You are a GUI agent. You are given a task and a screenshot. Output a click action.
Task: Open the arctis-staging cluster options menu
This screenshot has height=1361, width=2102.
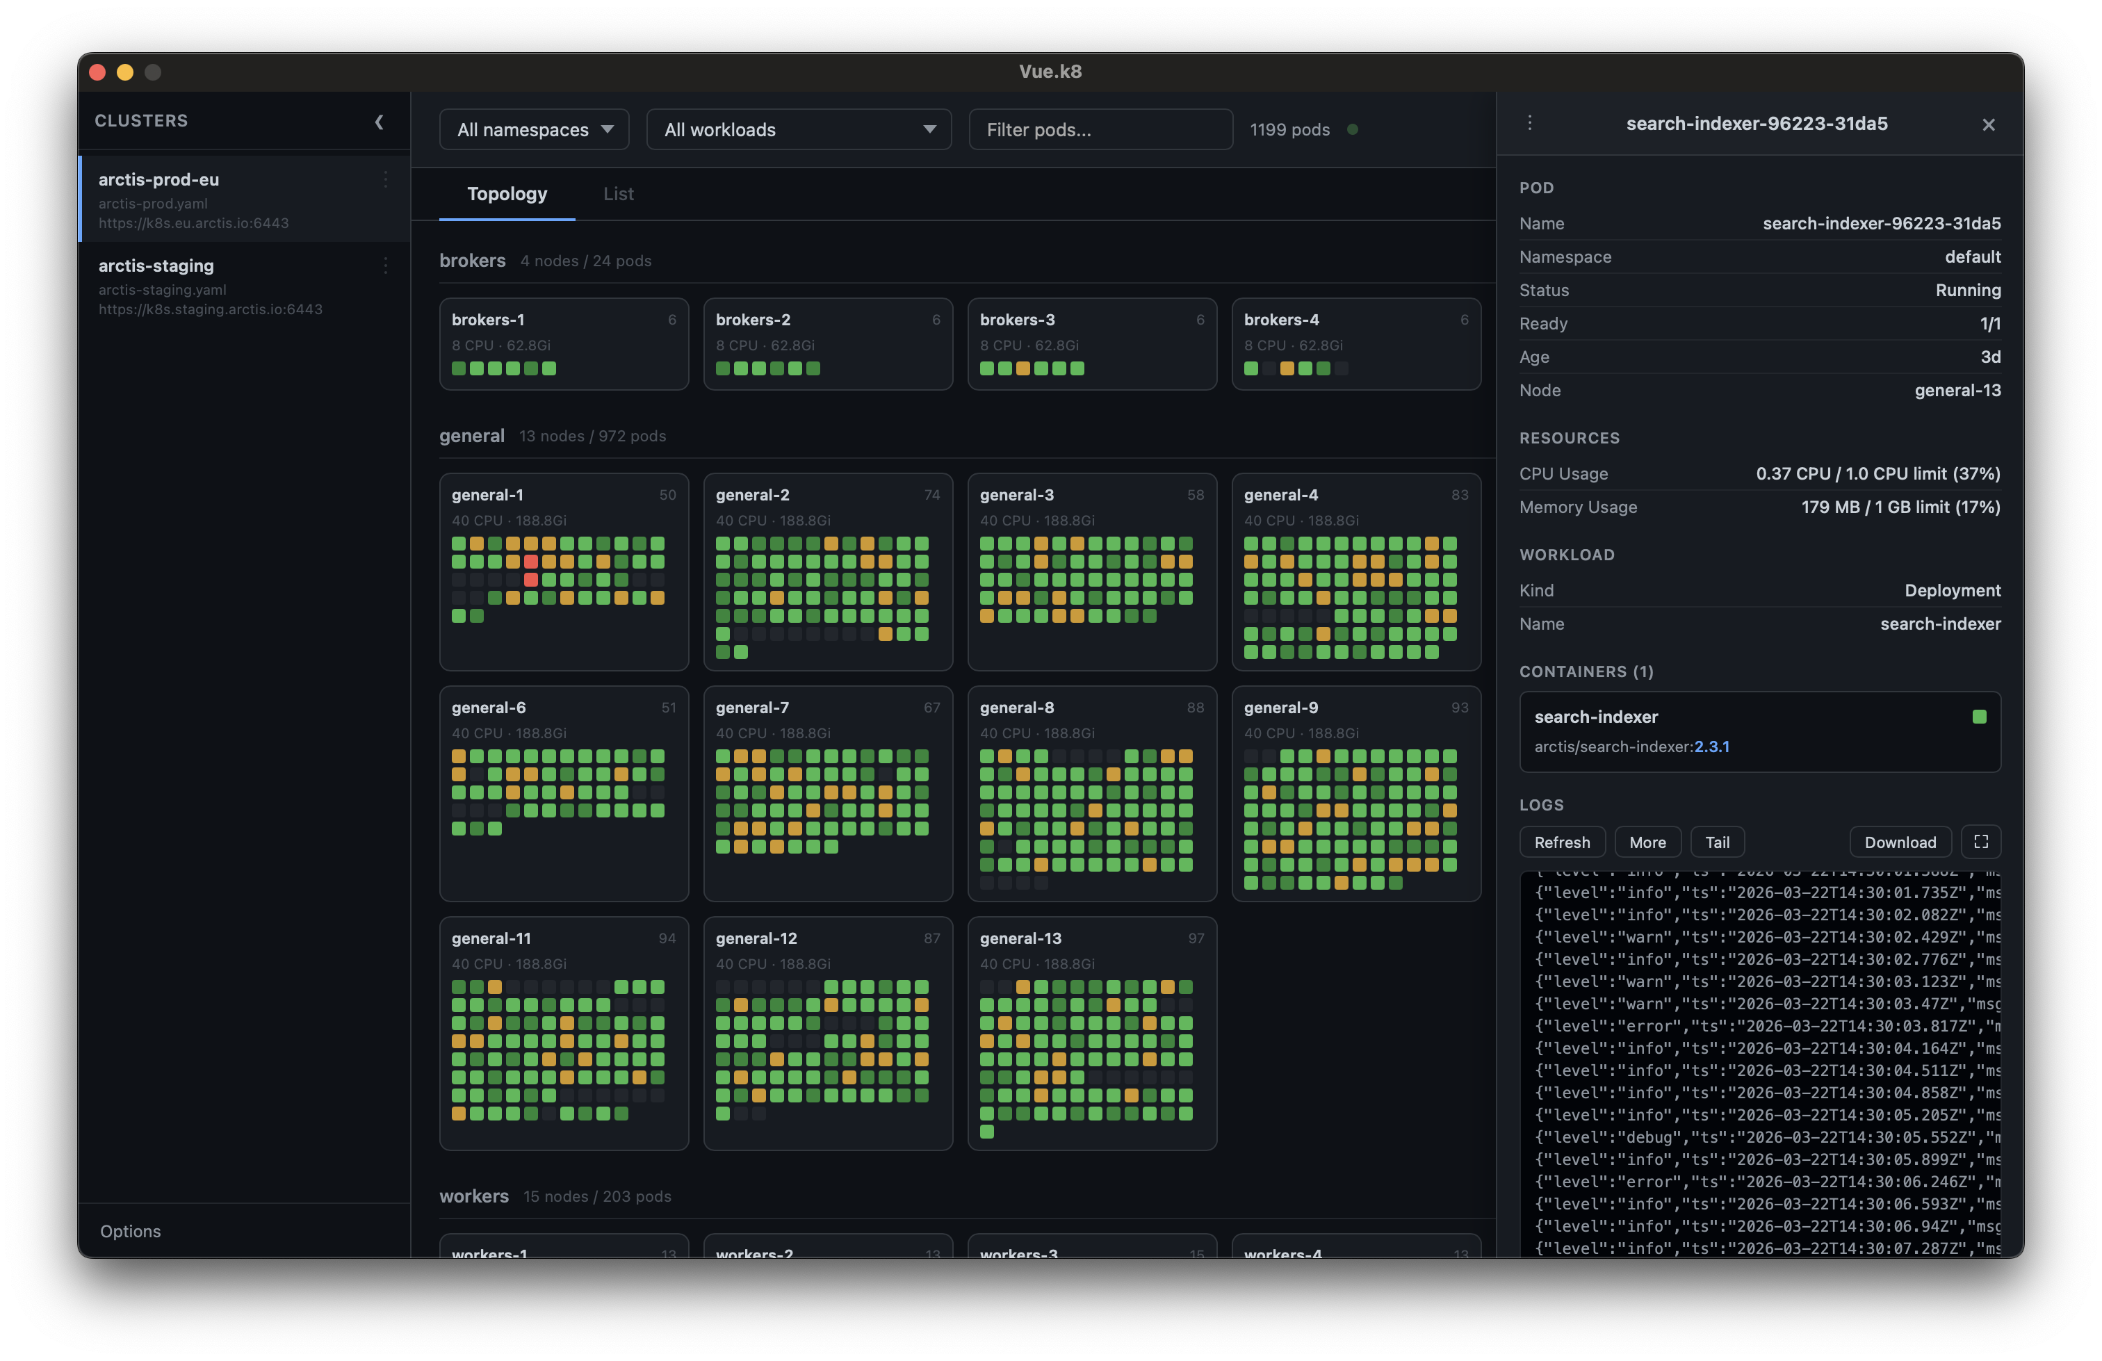tap(386, 266)
